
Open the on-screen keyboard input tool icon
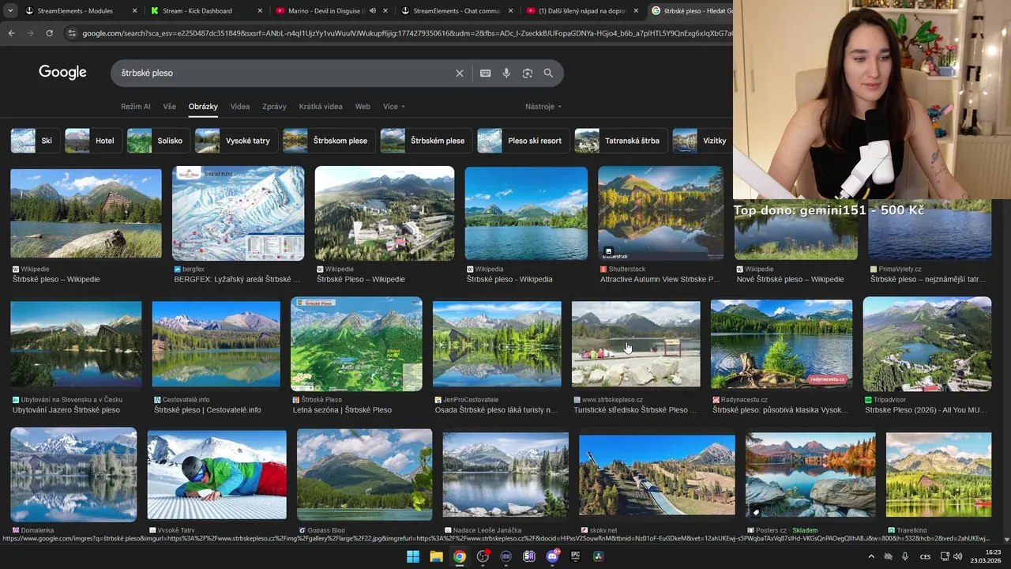tap(486, 73)
